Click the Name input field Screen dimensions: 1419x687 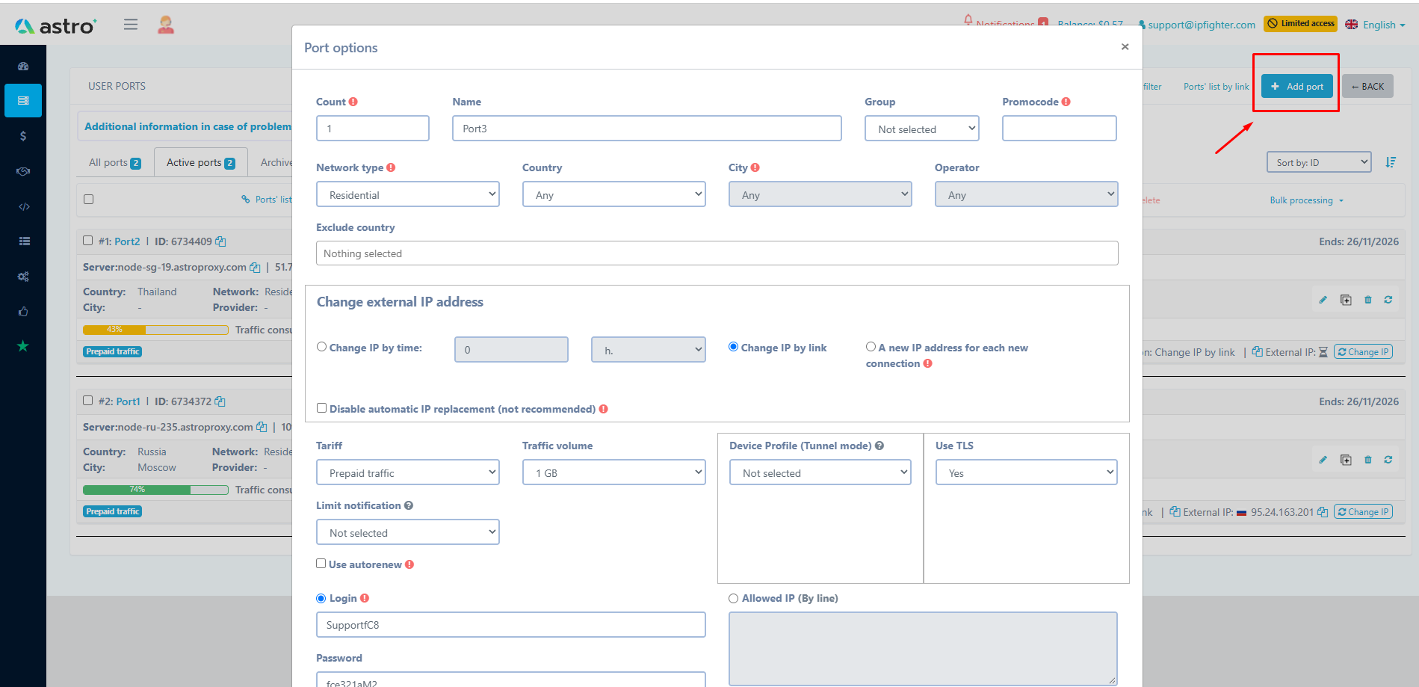pyautogui.click(x=647, y=129)
